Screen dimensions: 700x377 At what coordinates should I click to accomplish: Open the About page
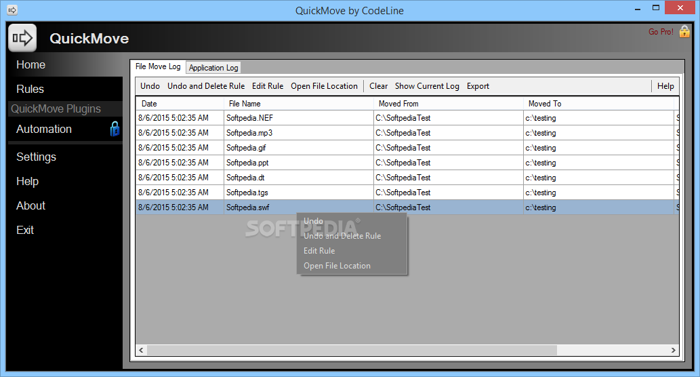[30, 205]
